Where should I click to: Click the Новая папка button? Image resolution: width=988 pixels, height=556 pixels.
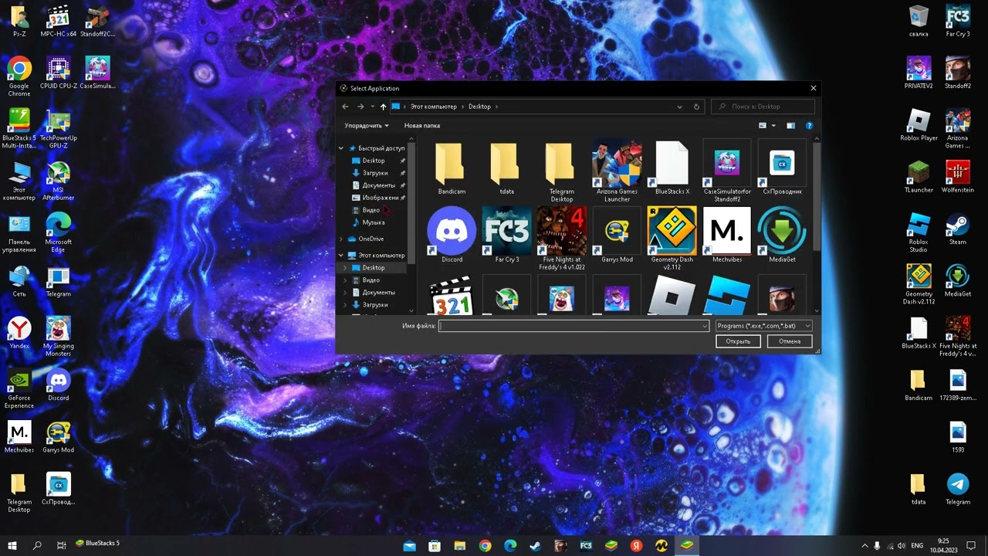coord(422,125)
